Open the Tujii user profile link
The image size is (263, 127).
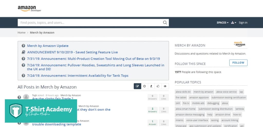(34, 95)
